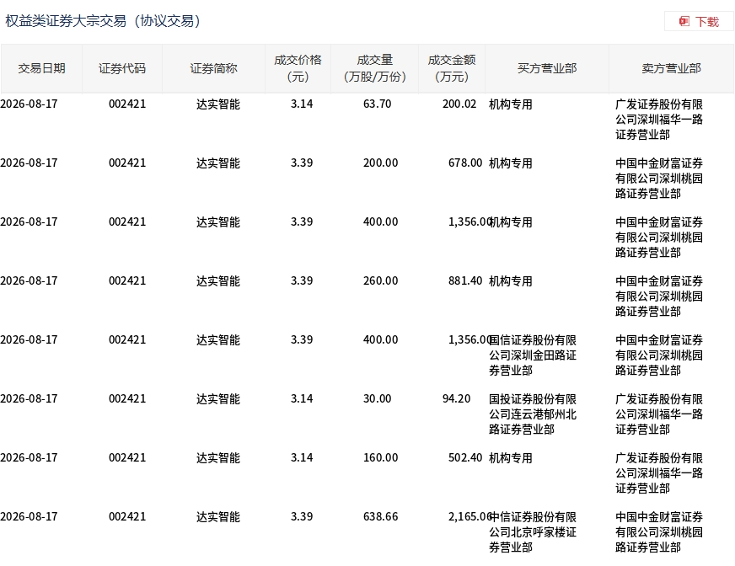The image size is (735, 566).
Task: Click buyer 国信证券股份有限公司深圳金田路证券营业部
Action: (533, 355)
